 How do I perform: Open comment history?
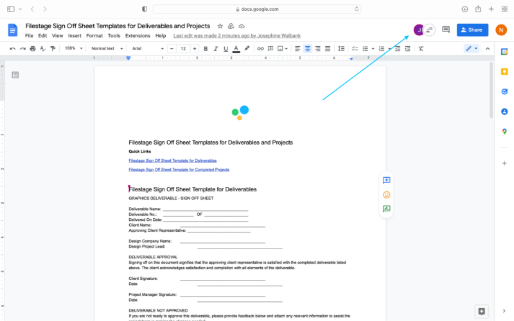(x=446, y=30)
